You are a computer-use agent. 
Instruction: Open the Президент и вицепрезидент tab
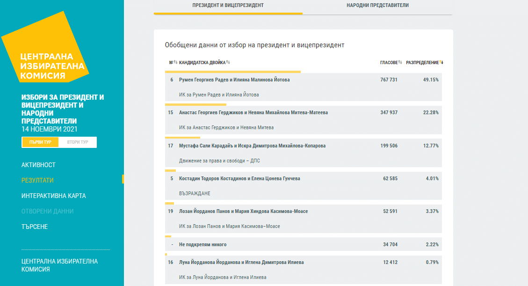[228, 6]
